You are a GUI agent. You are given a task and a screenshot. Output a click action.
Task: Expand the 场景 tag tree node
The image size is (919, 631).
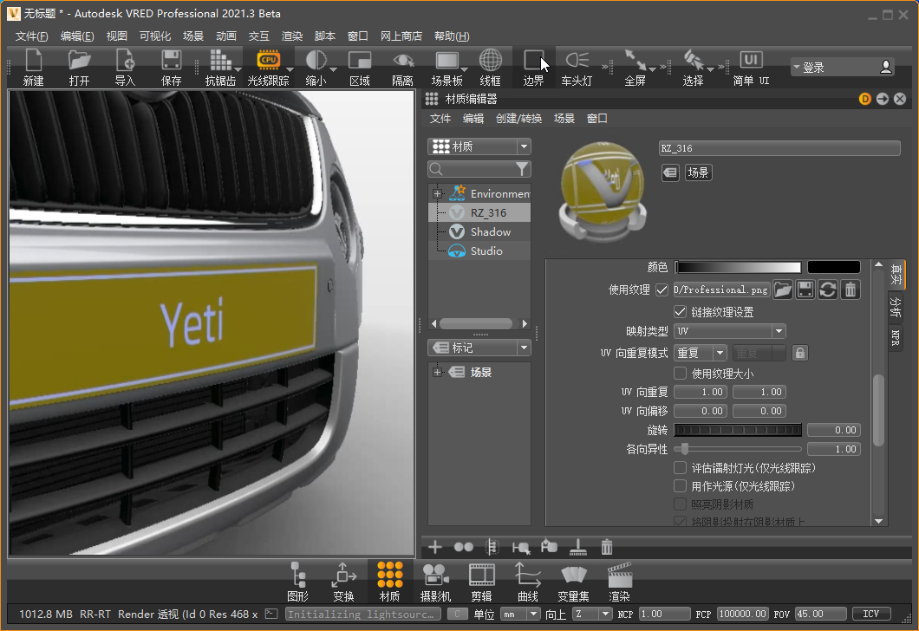[437, 372]
